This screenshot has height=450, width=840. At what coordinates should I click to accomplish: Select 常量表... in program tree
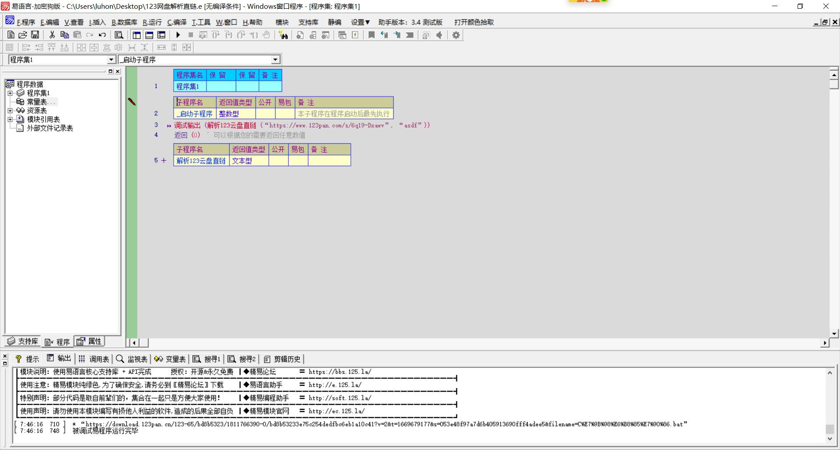click(42, 102)
